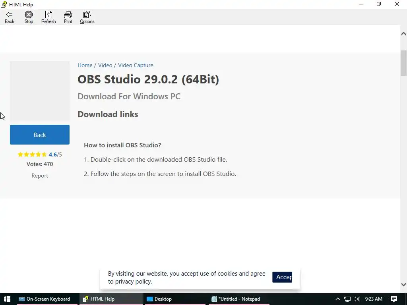Image resolution: width=407 pixels, height=305 pixels.
Task: Click the cookie privacy policy message
Action: 187,278
